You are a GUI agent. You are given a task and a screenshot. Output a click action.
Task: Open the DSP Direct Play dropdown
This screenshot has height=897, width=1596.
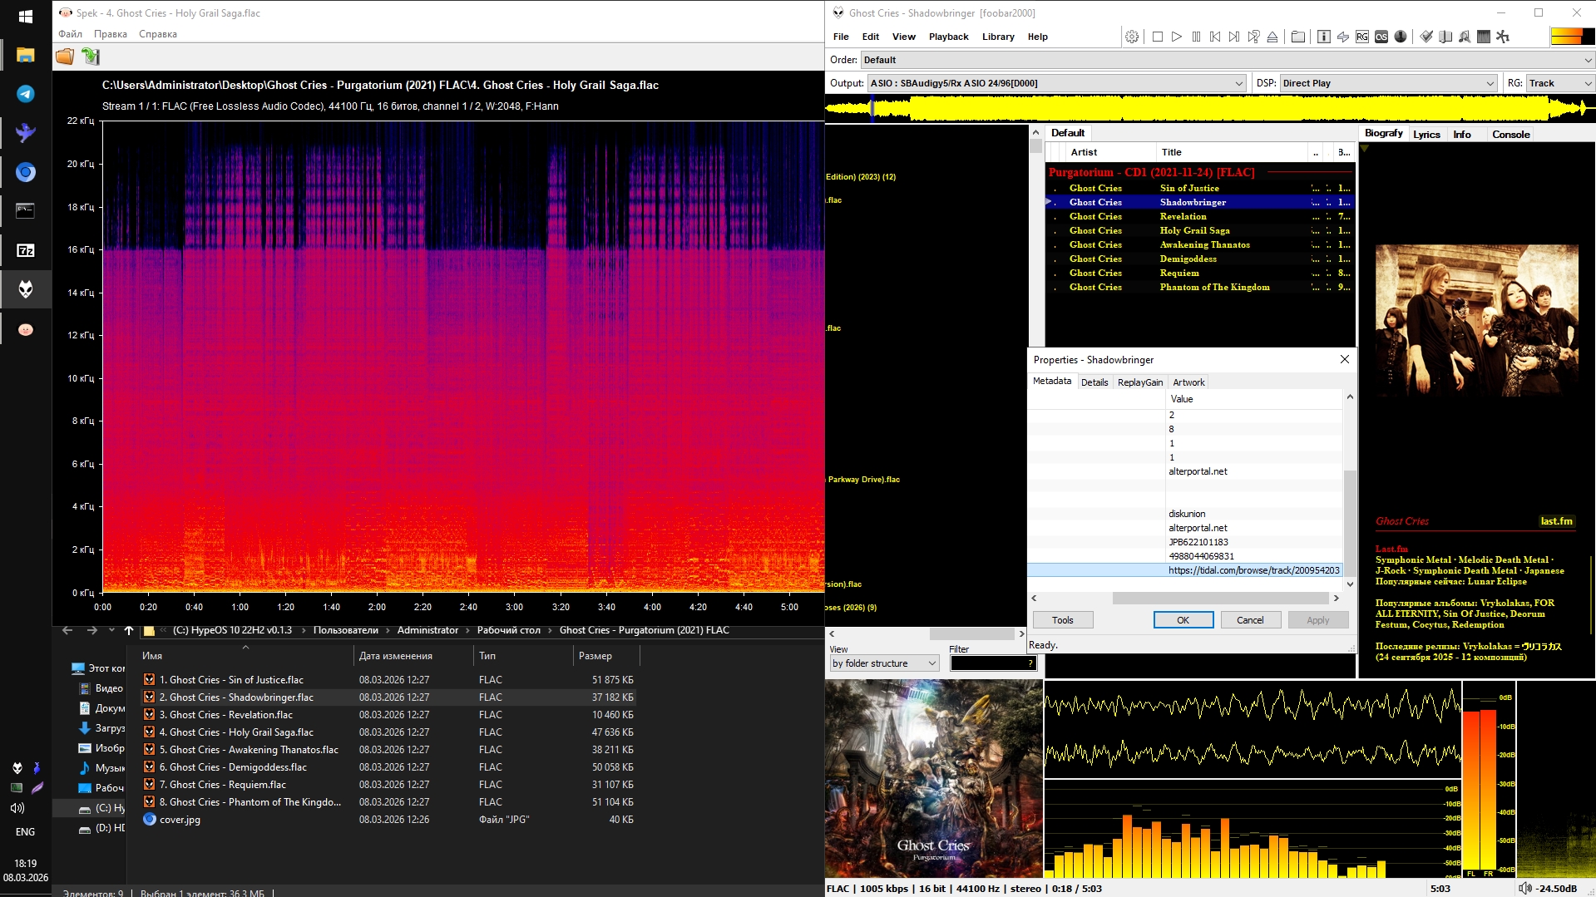pos(1490,83)
